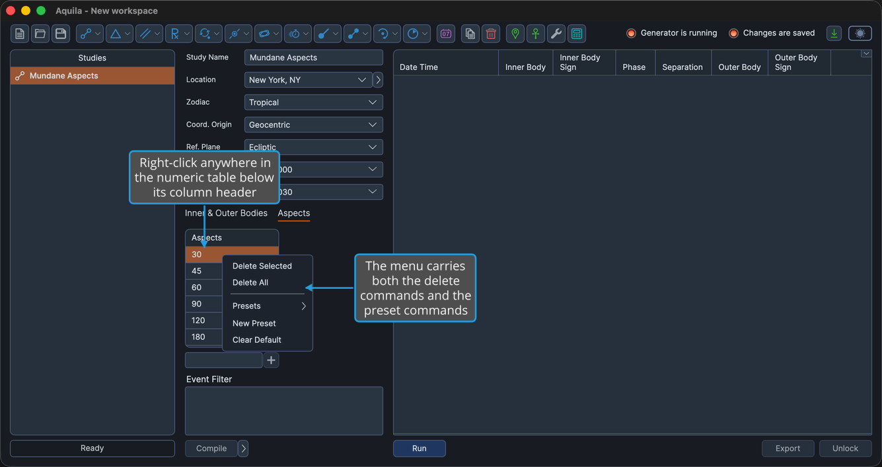Expand the arrow button beside Location dropdown

pos(378,80)
